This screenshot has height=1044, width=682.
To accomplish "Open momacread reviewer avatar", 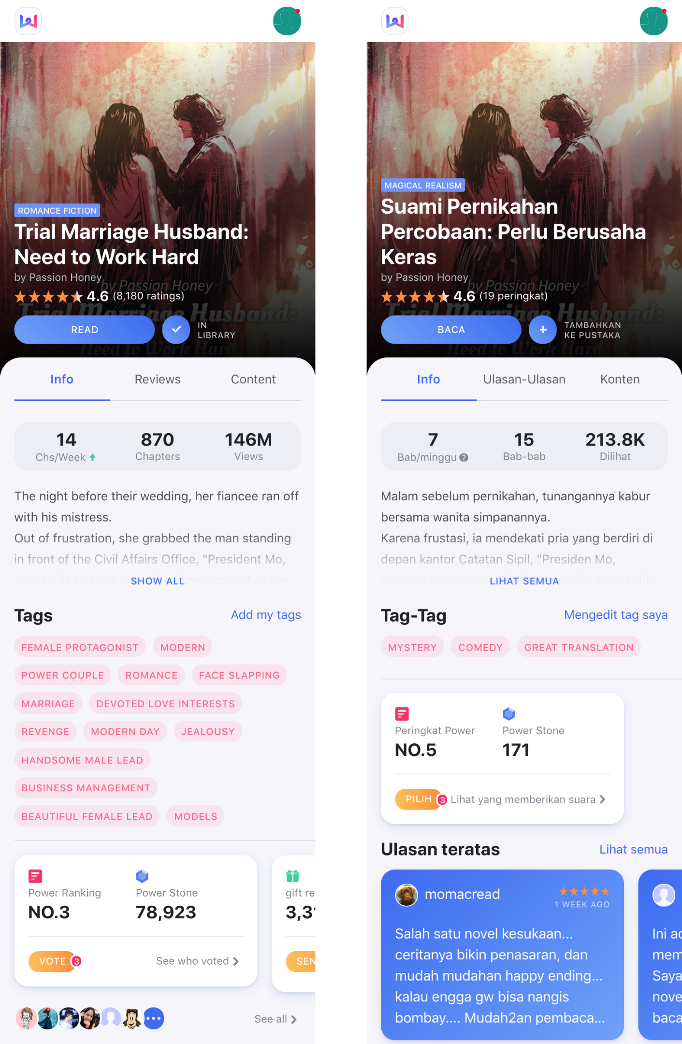I will (x=406, y=895).
